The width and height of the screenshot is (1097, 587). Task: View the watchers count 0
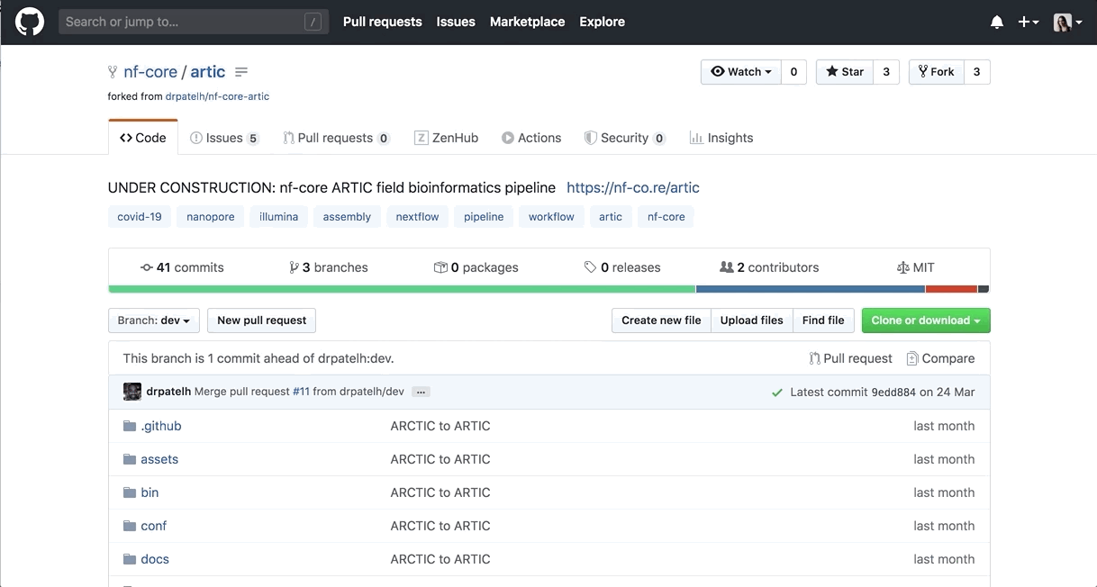[x=793, y=72]
